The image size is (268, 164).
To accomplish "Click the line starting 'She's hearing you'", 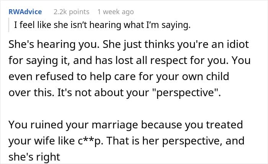I will (x=129, y=44).
